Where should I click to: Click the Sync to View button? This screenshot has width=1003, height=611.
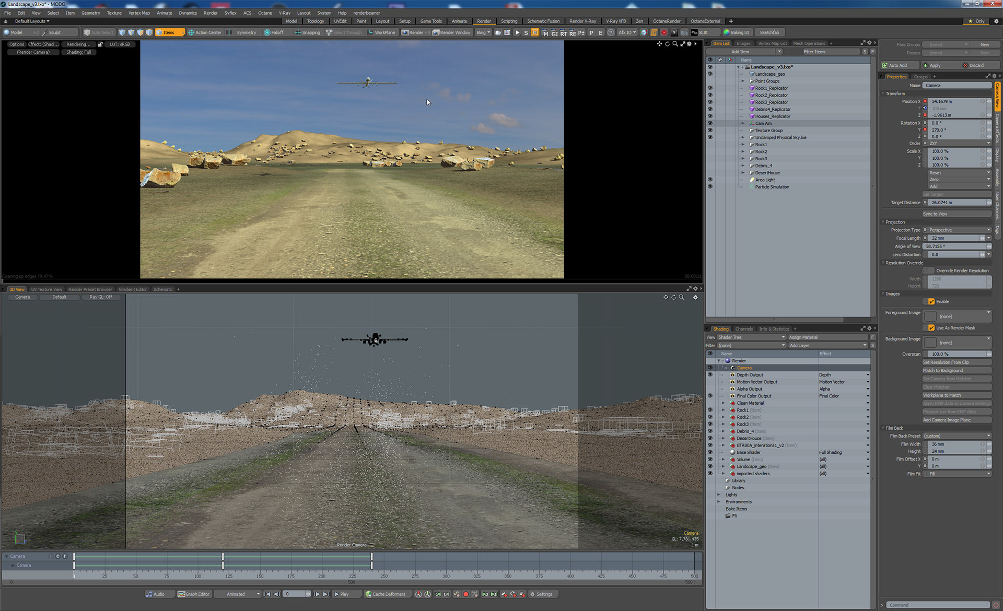pyautogui.click(x=956, y=214)
